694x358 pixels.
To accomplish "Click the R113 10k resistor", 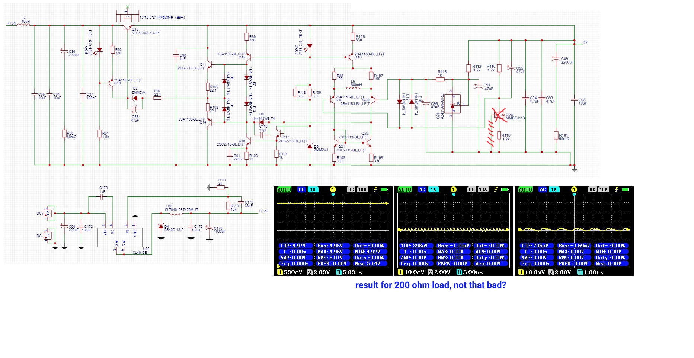I will pos(228,206).
